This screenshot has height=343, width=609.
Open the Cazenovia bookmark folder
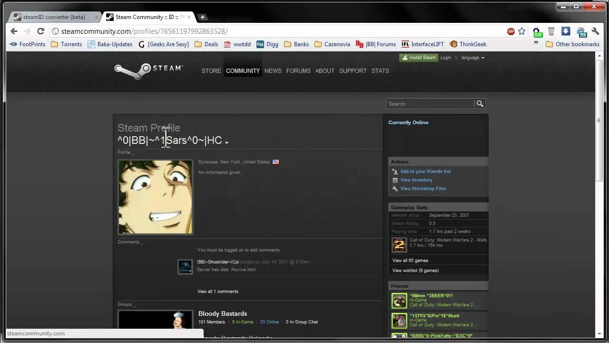point(333,44)
